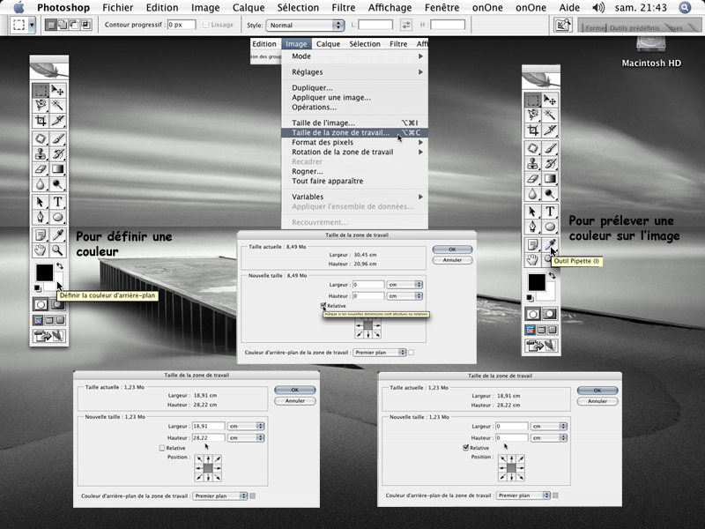Choose the Eyedropper in the left toolbox
Image resolution: width=705 pixels, height=529 pixels.
(x=57, y=235)
